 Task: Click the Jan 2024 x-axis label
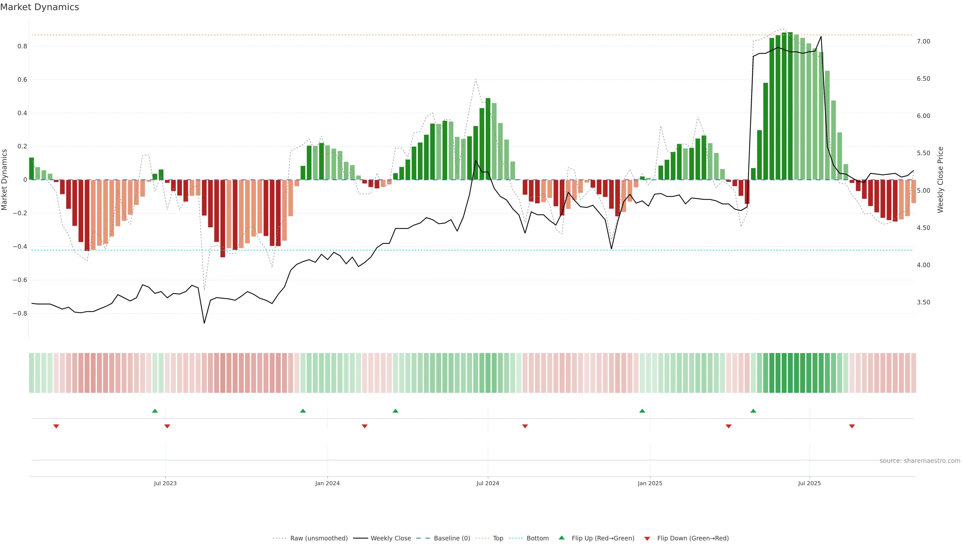point(327,483)
